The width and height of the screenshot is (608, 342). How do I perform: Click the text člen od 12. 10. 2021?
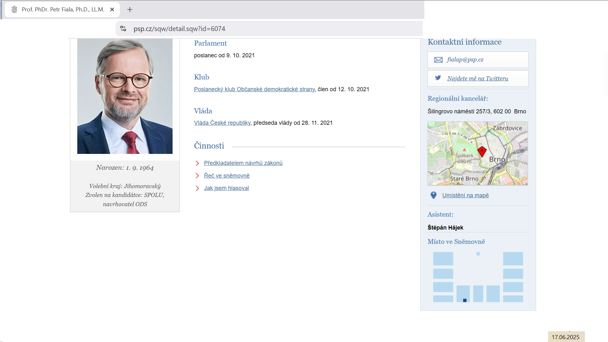[x=343, y=89]
